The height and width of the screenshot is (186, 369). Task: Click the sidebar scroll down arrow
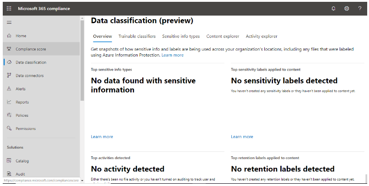click(82, 181)
